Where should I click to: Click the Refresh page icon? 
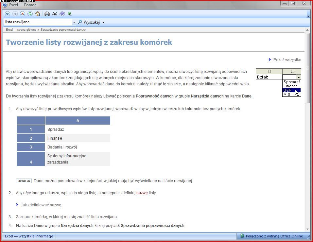pyautogui.click(x=30, y=14)
